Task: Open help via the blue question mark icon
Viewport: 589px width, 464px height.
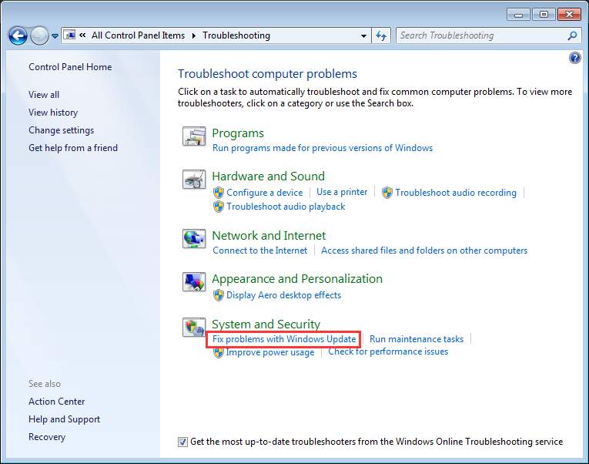Action: (574, 59)
